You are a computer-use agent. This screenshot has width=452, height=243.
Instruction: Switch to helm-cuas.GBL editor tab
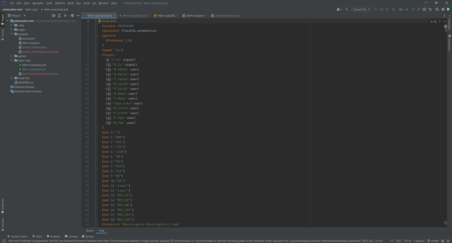pos(166,16)
